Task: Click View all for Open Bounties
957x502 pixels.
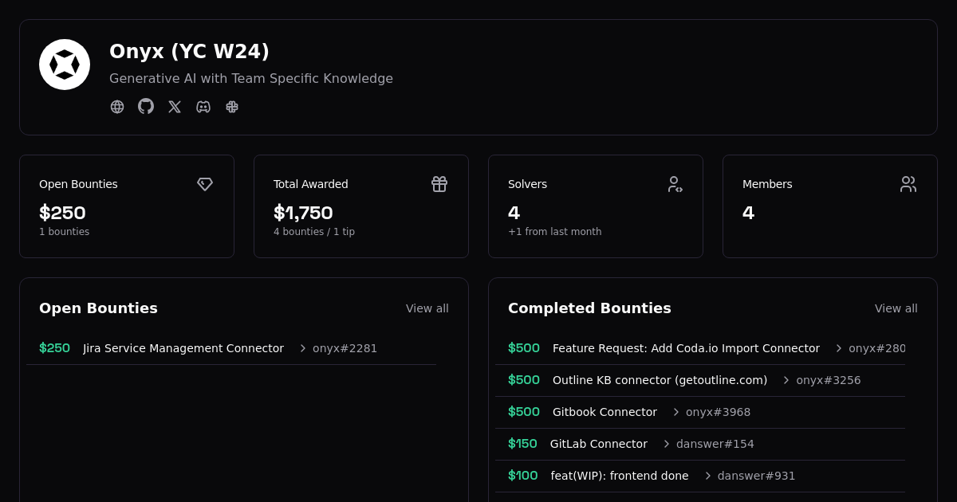Action: click(x=427, y=308)
